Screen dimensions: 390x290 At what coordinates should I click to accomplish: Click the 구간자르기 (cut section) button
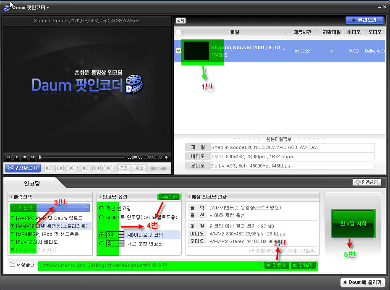[23, 168]
